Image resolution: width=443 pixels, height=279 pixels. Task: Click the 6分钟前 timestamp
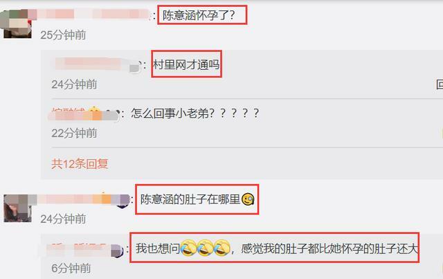(71, 268)
